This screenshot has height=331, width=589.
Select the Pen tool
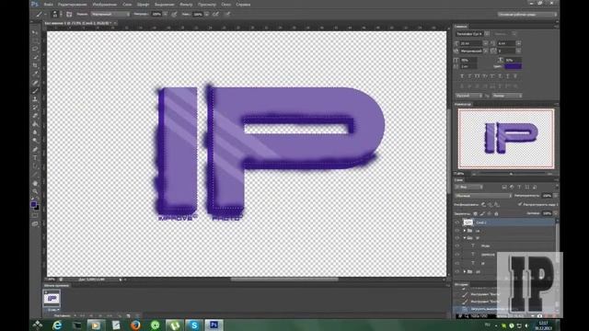(35, 150)
